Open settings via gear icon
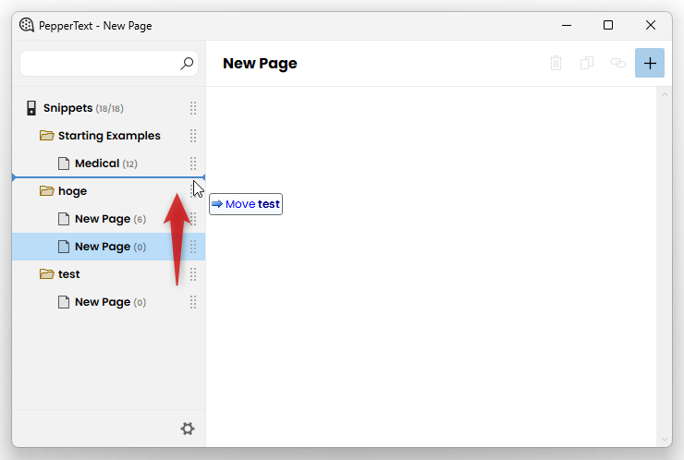 (188, 429)
